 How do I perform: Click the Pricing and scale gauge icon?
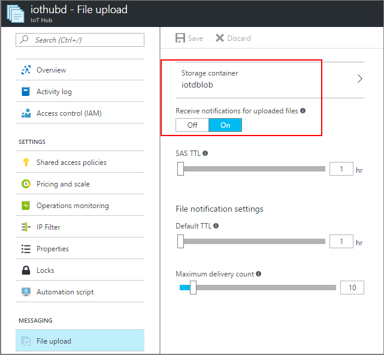(x=26, y=183)
